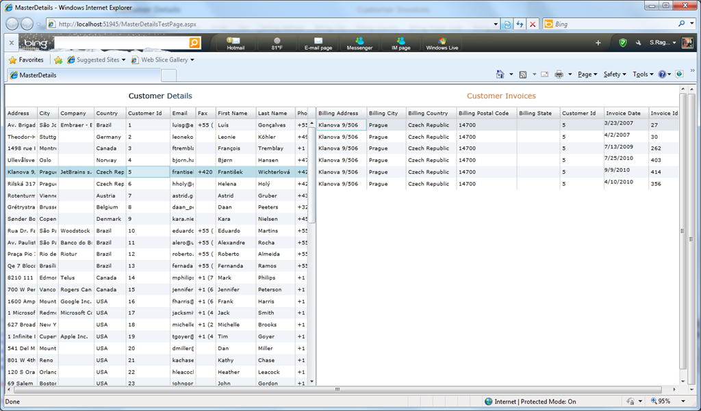Click the Billing Postal Code column header
The width and height of the screenshot is (701, 411).
(487, 114)
